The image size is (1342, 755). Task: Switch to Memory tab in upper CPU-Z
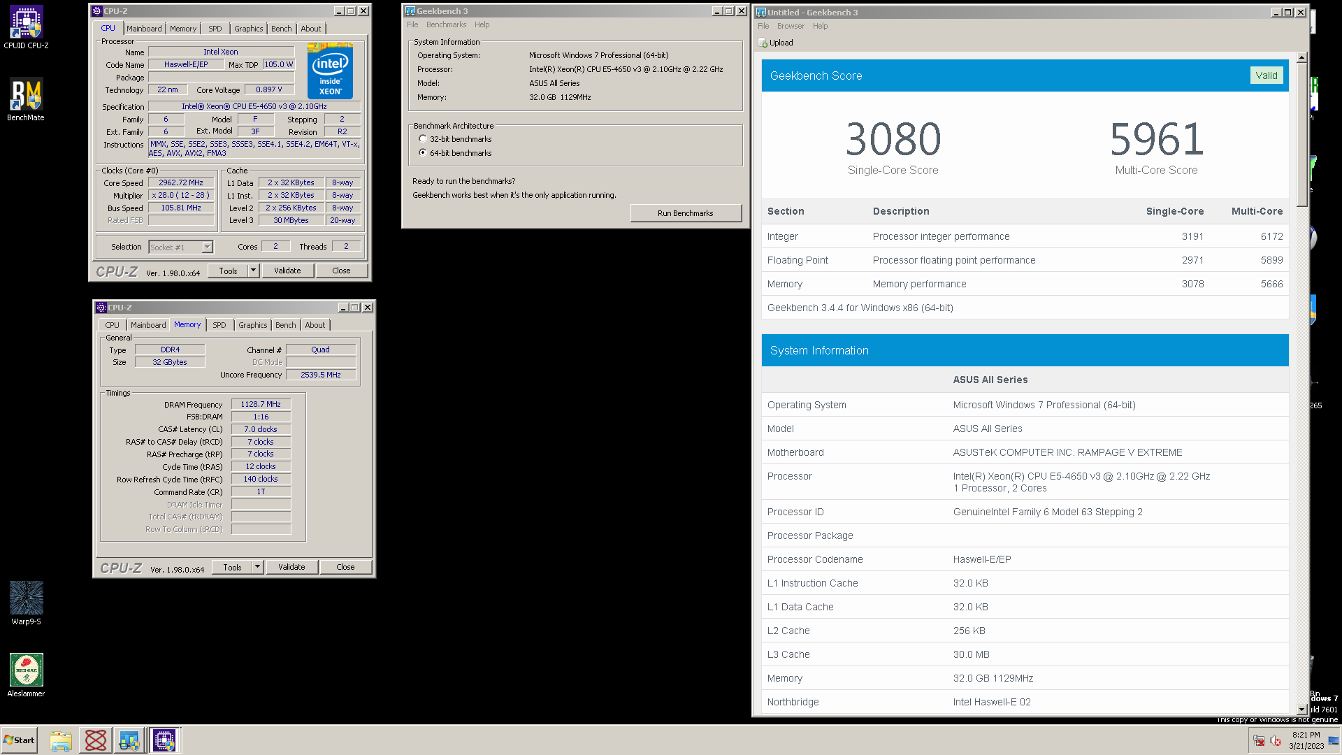pos(183,29)
